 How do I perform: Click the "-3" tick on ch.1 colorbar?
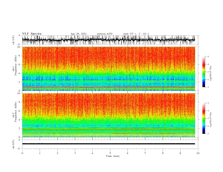(x=208, y=56)
